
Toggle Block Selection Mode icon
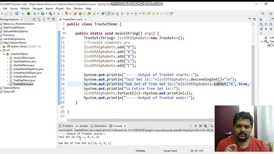click(x=117, y=14)
